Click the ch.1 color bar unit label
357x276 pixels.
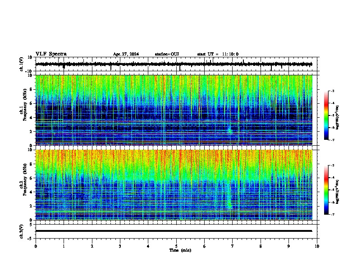coord(338,117)
